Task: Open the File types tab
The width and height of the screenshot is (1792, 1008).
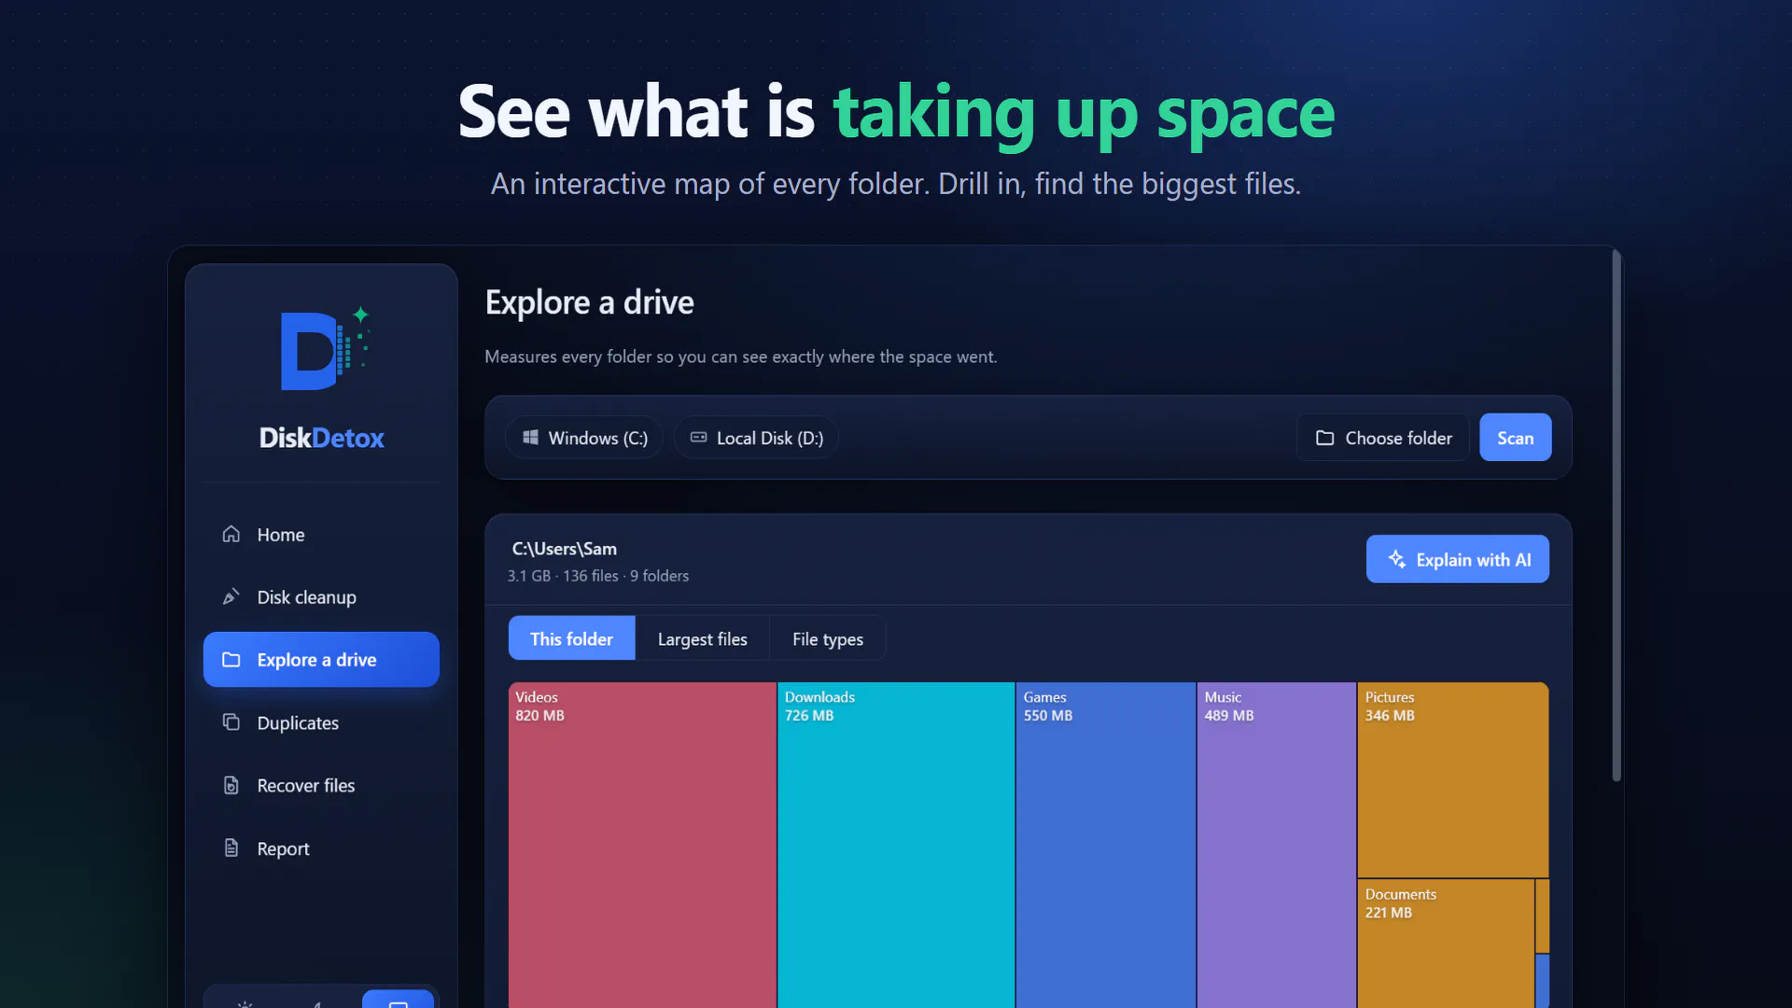Action: point(828,638)
